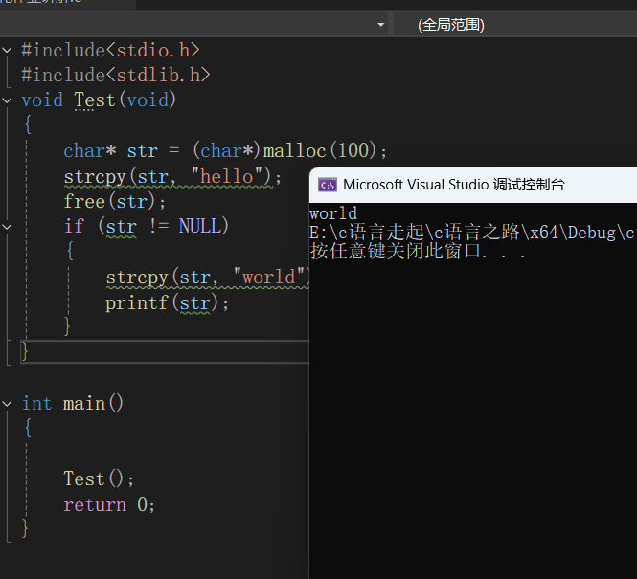The width and height of the screenshot is (637, 579).
Task: Click the #include<stdlib.h> line
Action: pos(116,75)
